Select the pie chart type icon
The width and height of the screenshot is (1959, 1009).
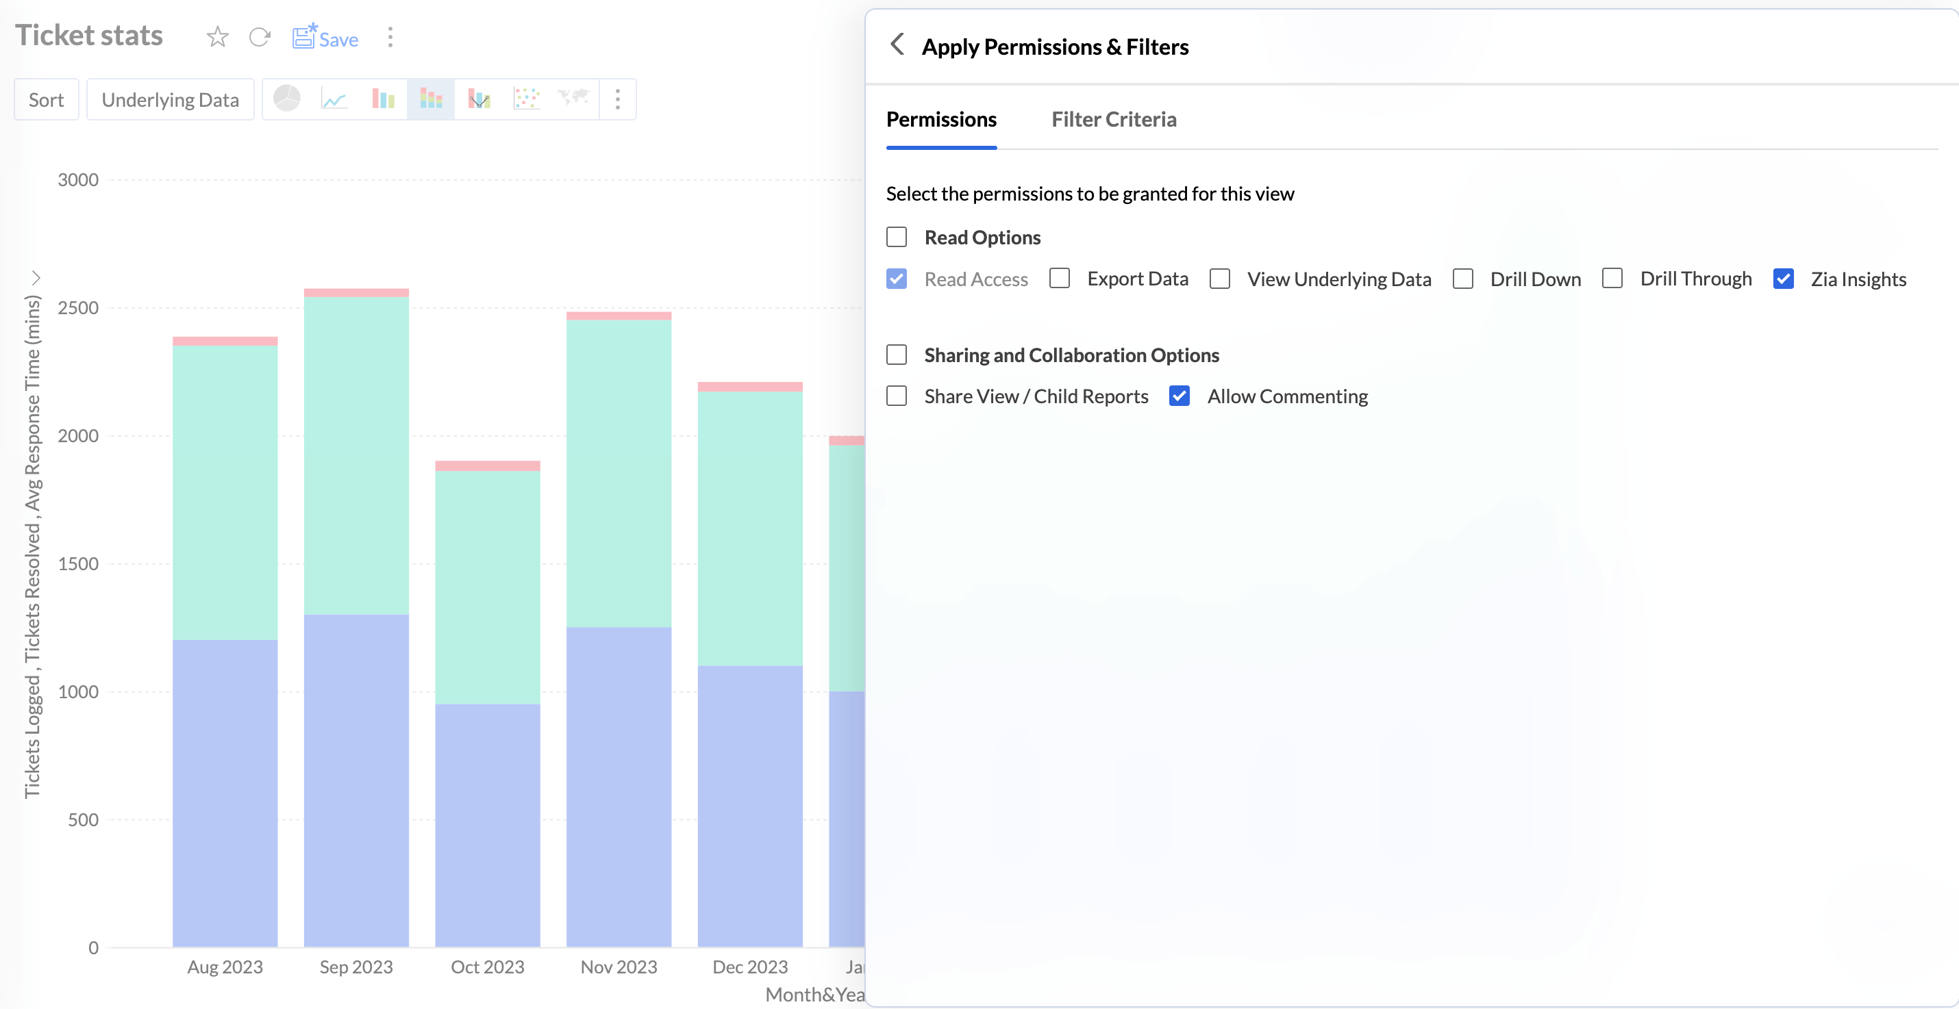coord(287,99)
